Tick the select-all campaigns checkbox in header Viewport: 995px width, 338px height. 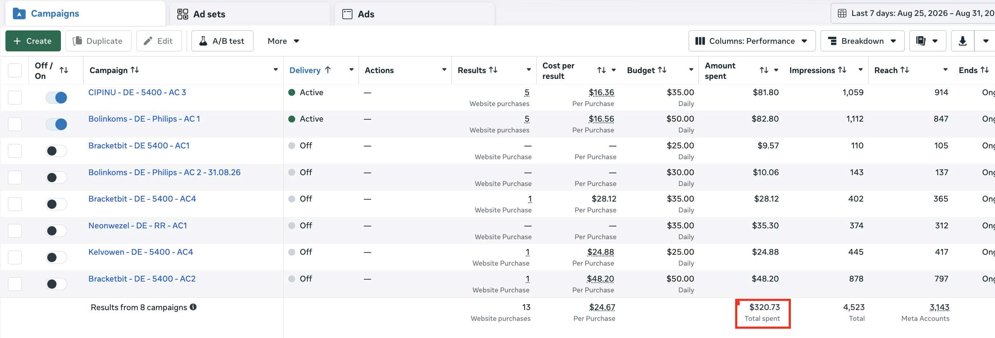tap(15, 70)
